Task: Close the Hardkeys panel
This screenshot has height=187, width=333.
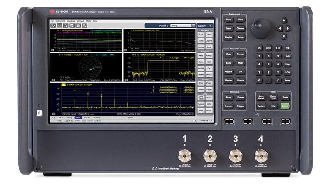Action: click(211, 25)
